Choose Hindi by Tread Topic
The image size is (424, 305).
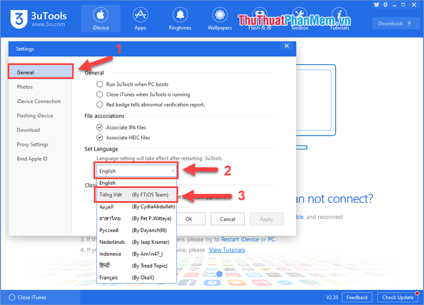[136, 266]
